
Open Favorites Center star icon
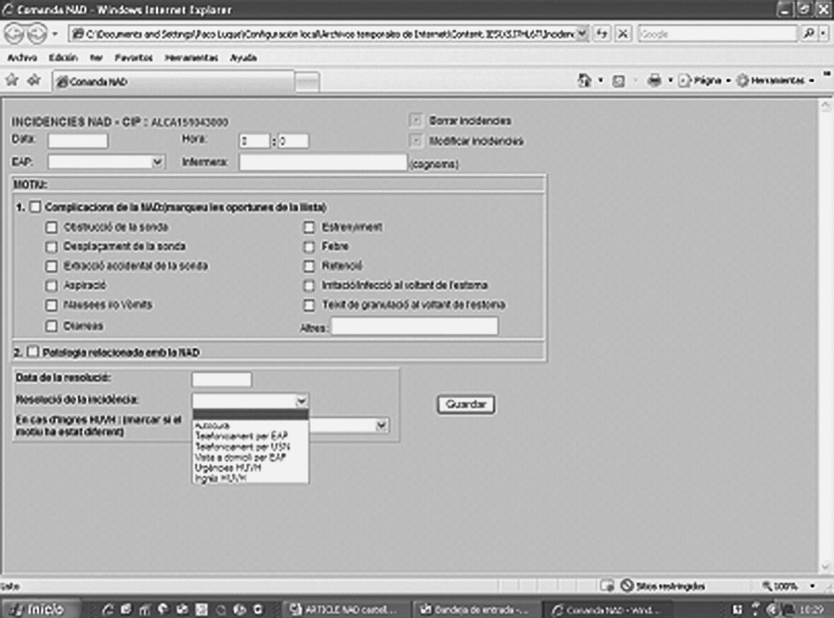[x=11, y=80]
